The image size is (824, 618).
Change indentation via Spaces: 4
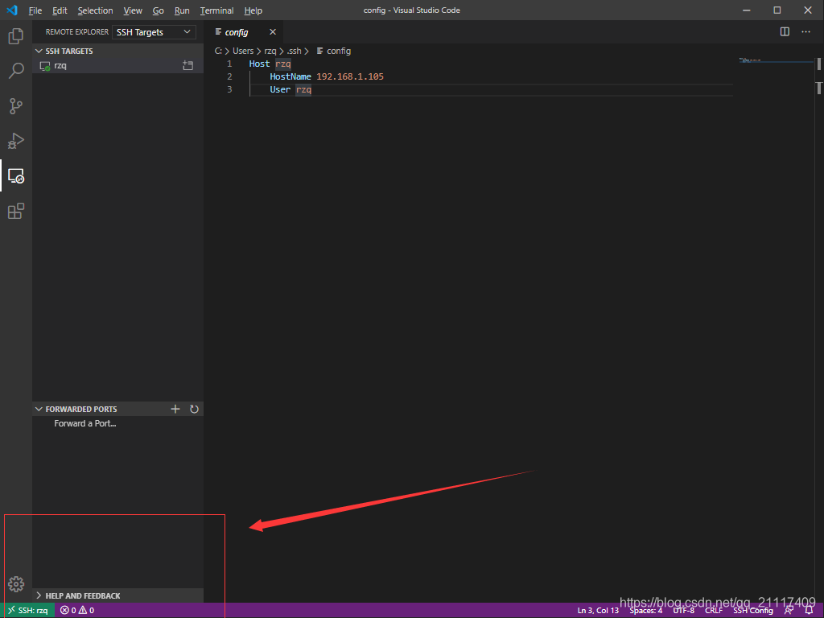(x=646, y=611)
